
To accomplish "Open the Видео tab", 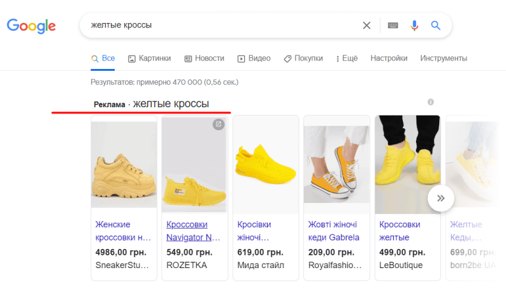I will 254,58.
